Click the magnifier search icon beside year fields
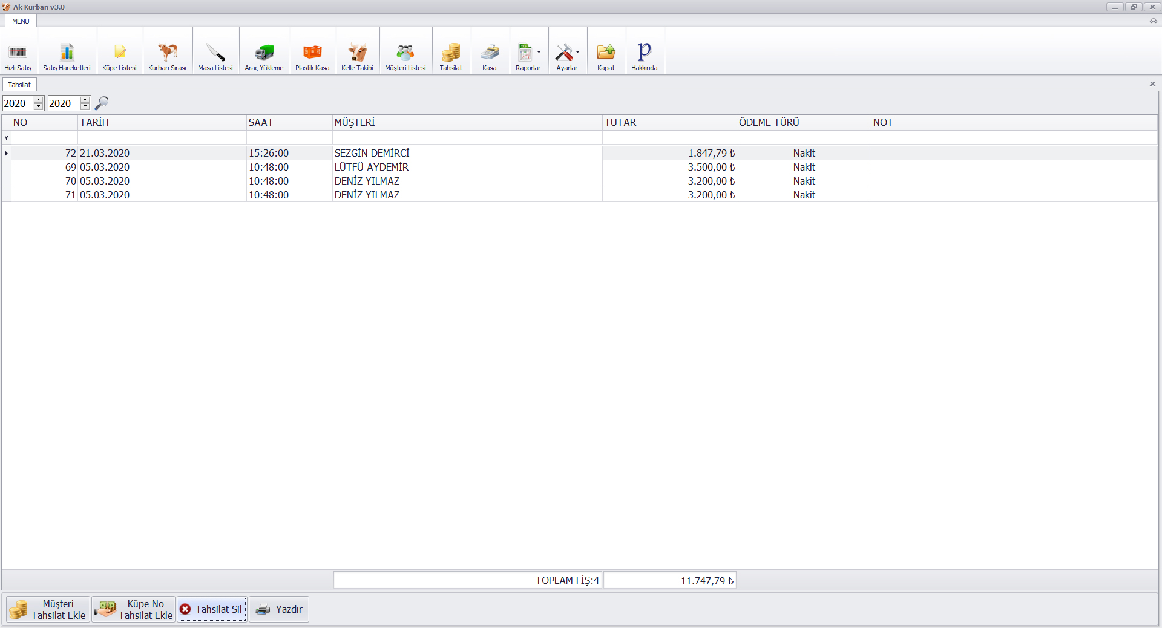The height and width of the screenshot is (628, 1162). tap(102, 103)
